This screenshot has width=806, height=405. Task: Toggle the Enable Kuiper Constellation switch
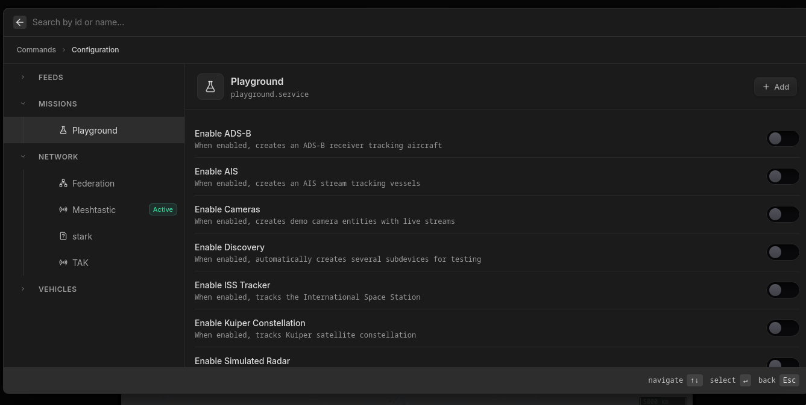pyautogui.click(x=782, y=328)
